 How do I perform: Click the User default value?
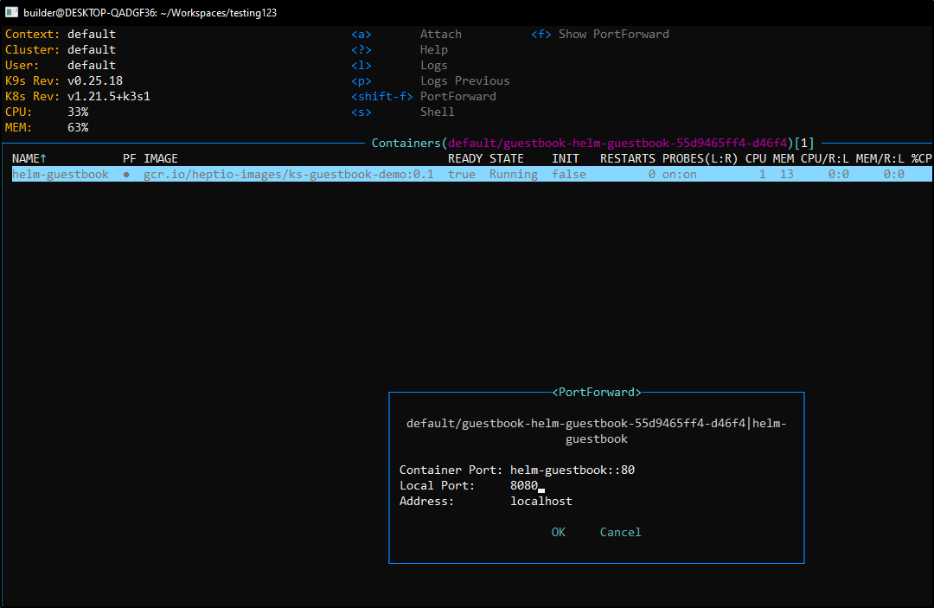click(x=91, y=65)
